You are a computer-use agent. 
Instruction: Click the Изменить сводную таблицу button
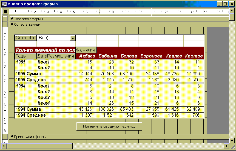click(x=109, y=126)
